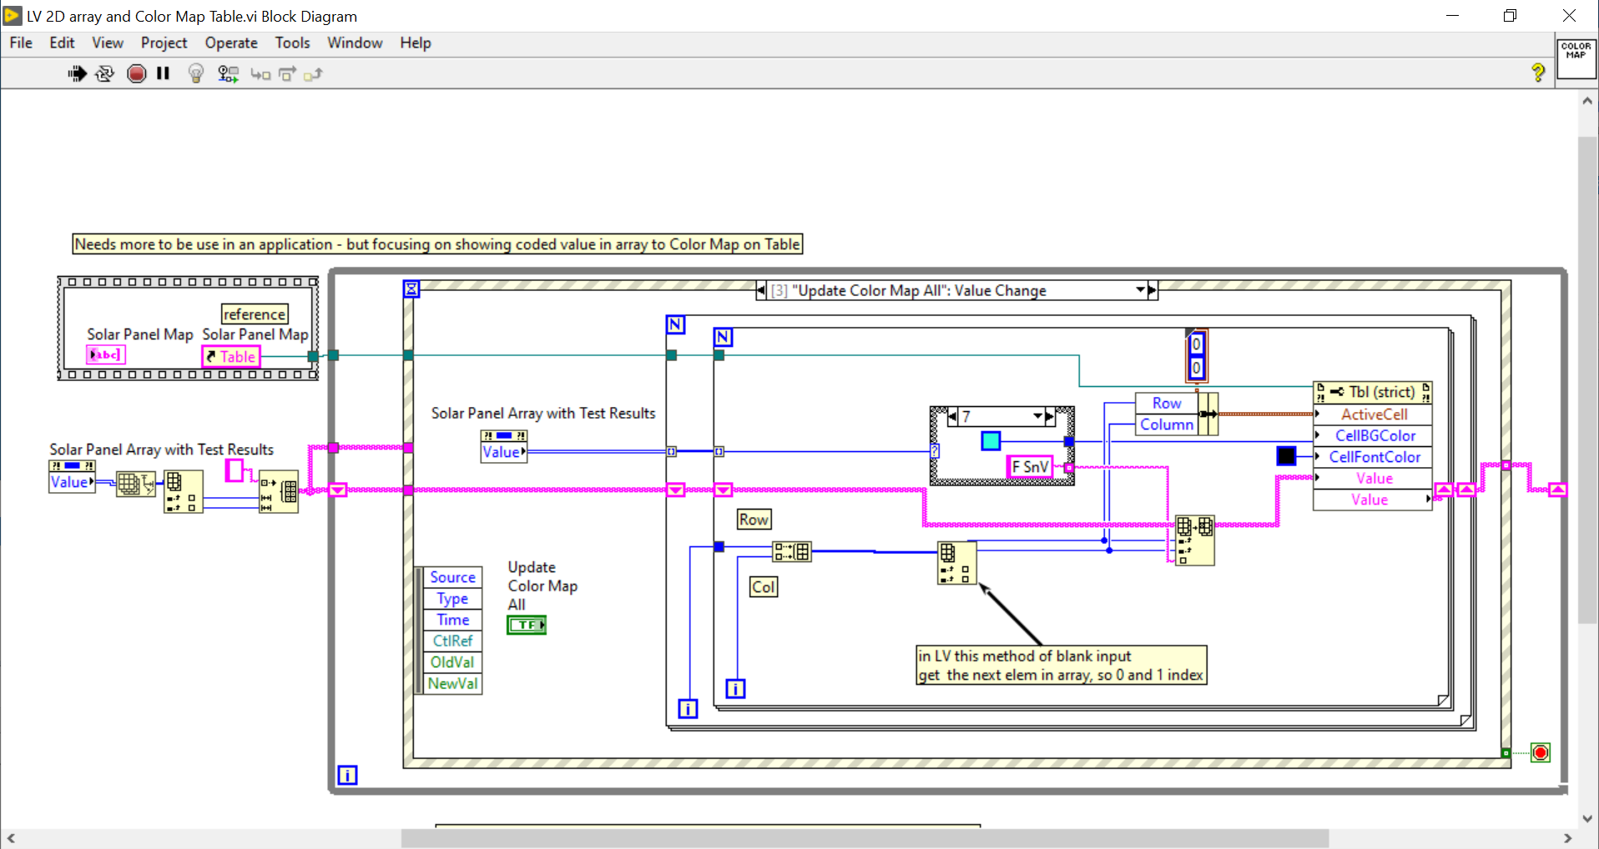
Task: Click Tbl (strict) property node header
Action: tap(1373, 392)
